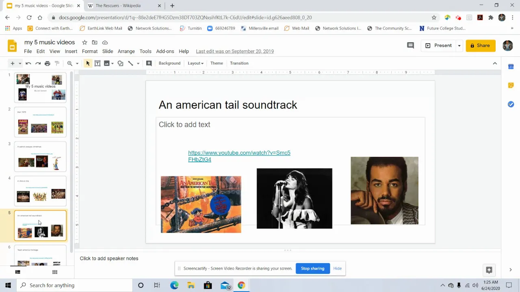Click the Share button
This screenshot has width=520, height=292.
pos(481,46)
